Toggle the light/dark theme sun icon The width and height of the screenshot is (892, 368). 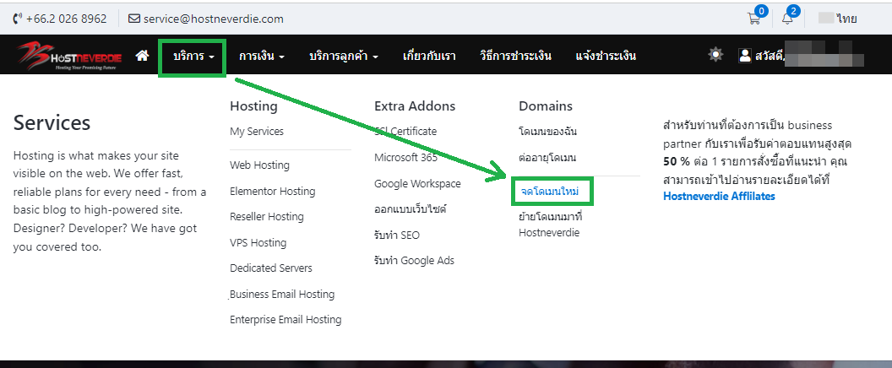715,55
